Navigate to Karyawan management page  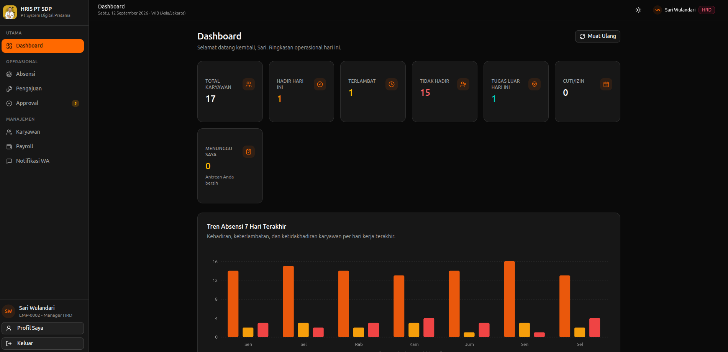[43, 132]
